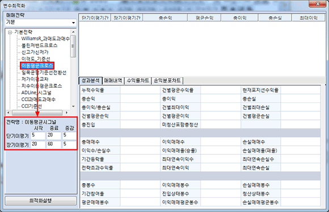Click the 장기이평기 end value field
Image resolution: width=329 pixels, height=212 pixels.
point(54,144)
